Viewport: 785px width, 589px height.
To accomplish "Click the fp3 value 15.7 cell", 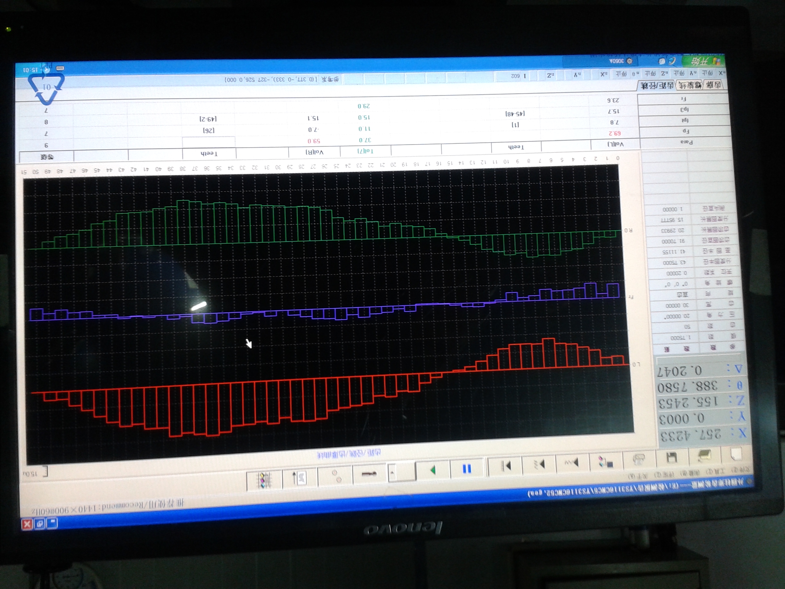I will [614, 111].
